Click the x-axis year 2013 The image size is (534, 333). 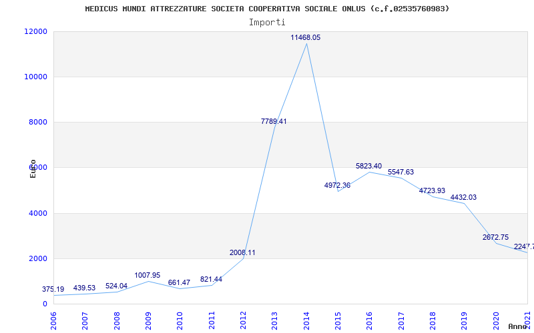pos(275,321)
